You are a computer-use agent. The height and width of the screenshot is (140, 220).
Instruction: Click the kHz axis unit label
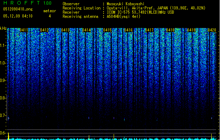click(x=3, y=28)
